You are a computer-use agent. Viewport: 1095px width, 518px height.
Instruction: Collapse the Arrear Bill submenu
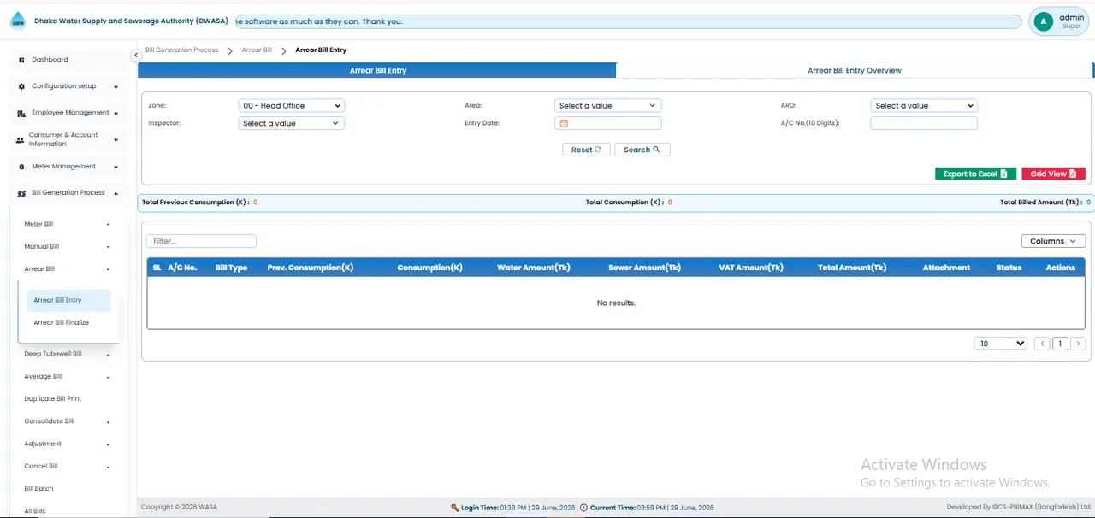pos(108,269)
